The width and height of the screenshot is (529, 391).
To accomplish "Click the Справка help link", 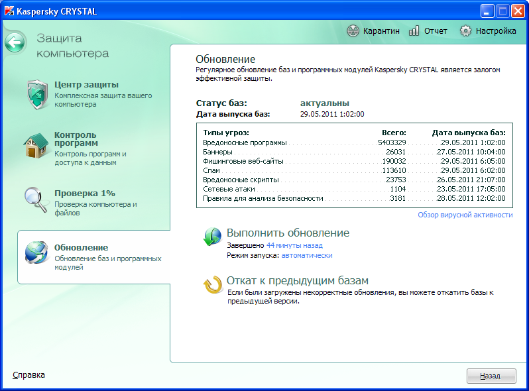I will point(29,375).
